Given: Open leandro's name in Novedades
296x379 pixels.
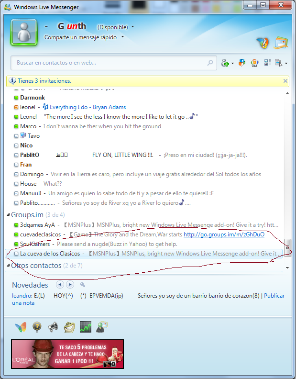Looking at the screenshot, I should [x=22, y=296].
